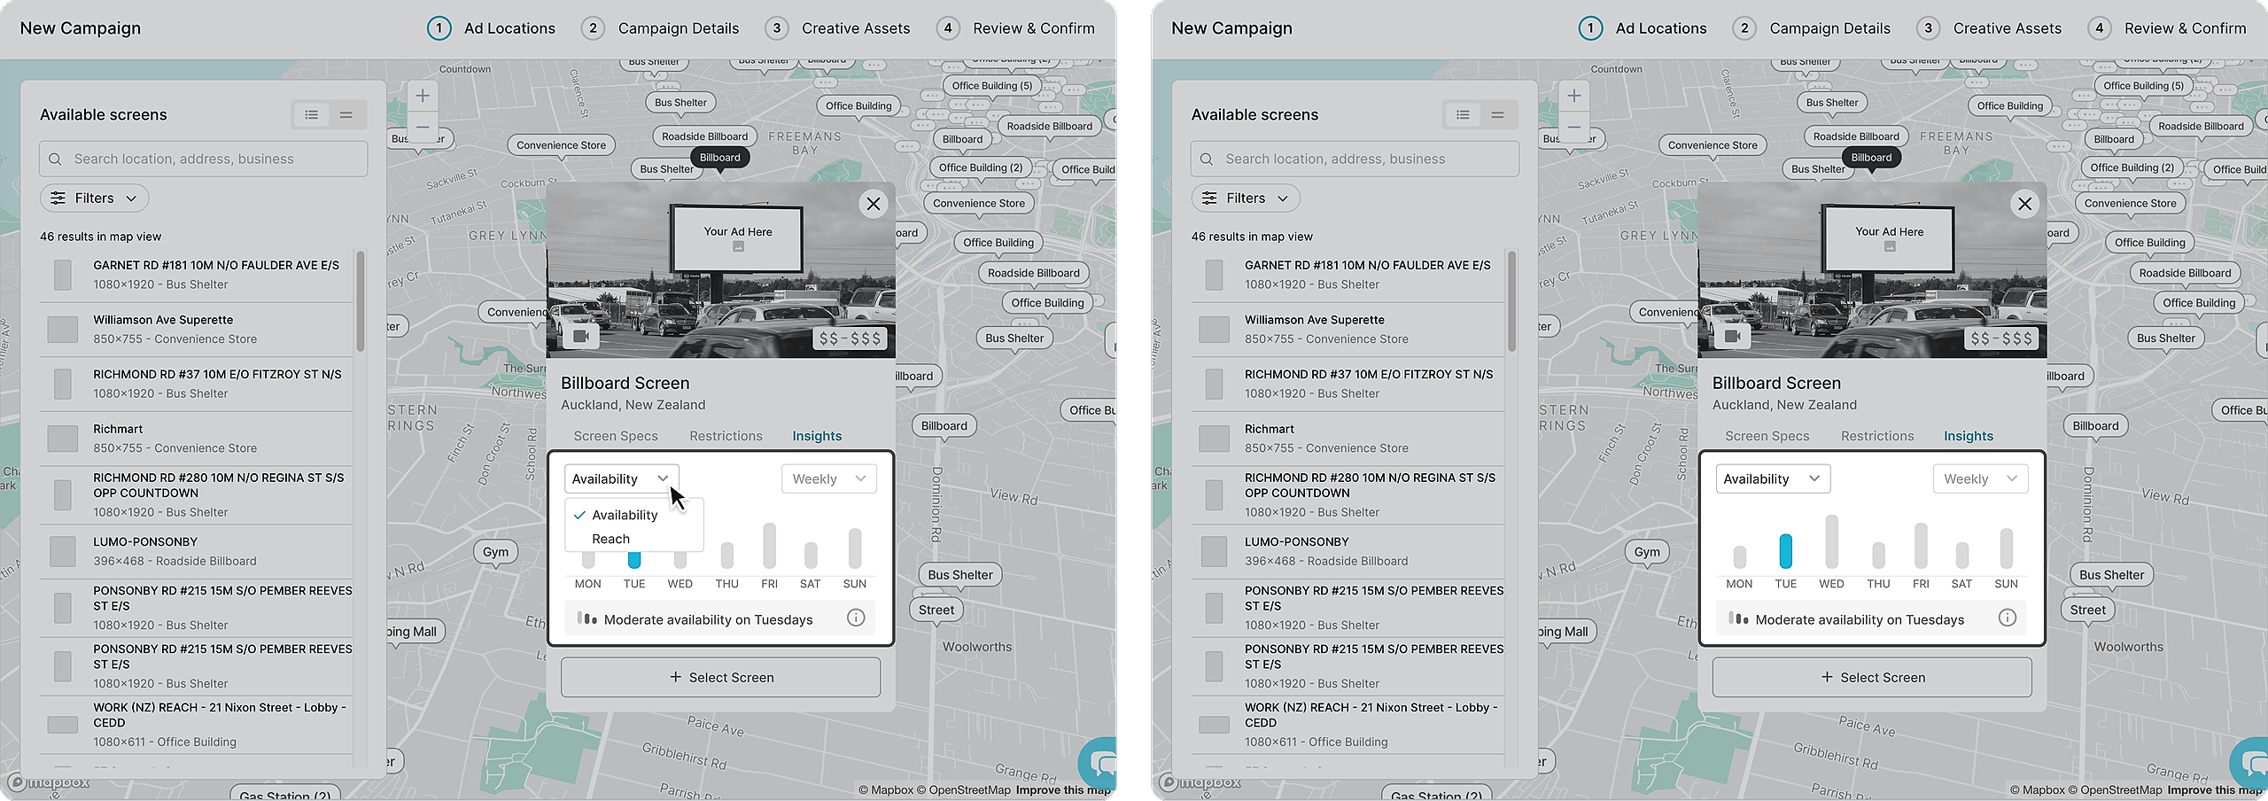Click step 3 circle for Creative Assets, right view
This screenshot has width=2268, height=801.
[1928, 28]
